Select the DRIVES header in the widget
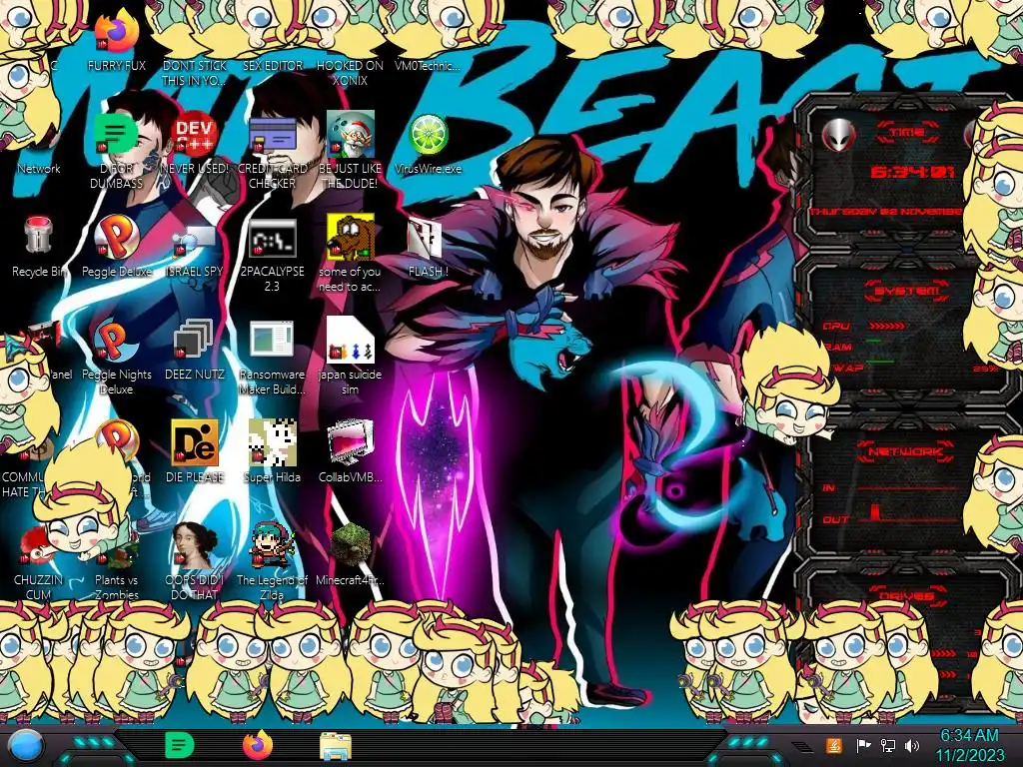This screenshot has width=1023, height=767. [906, 596]
